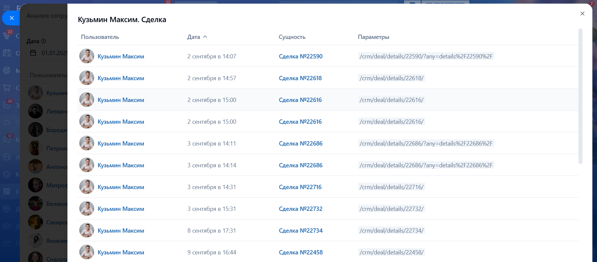Image resolution: width=597 pixels, height=262 pixels.
Task: Close the Кузьмин Максим. Сделка dialog
Action: click(x=582, y=14)
